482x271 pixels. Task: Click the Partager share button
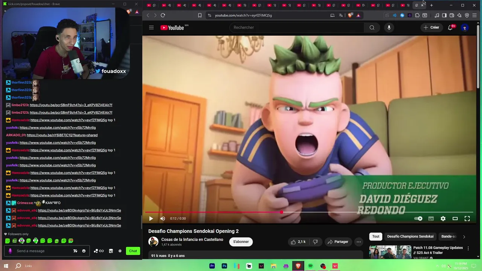(338, 242)
